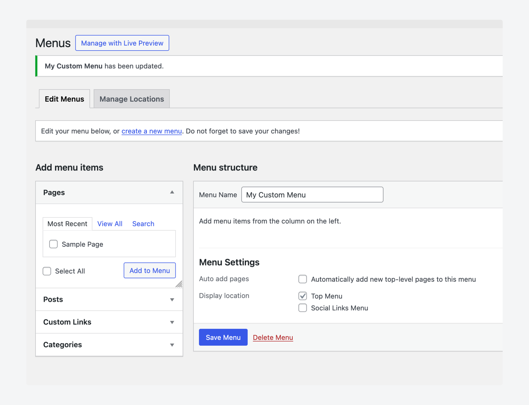Enable the Select All checkbox

pos(47,271)
